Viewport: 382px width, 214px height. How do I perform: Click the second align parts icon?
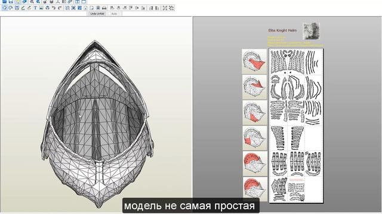[x=118, y=8]
